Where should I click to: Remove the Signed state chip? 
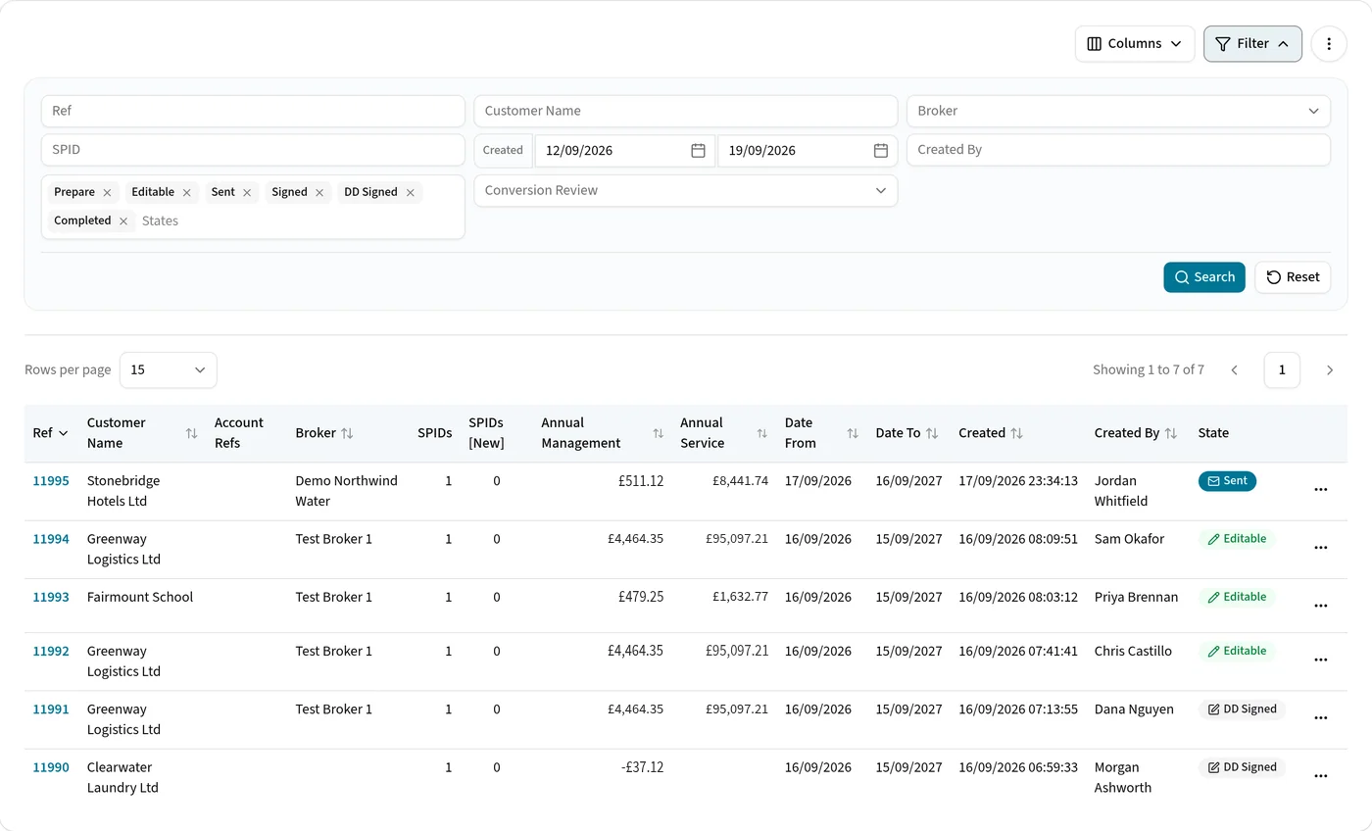click(319, 193)
